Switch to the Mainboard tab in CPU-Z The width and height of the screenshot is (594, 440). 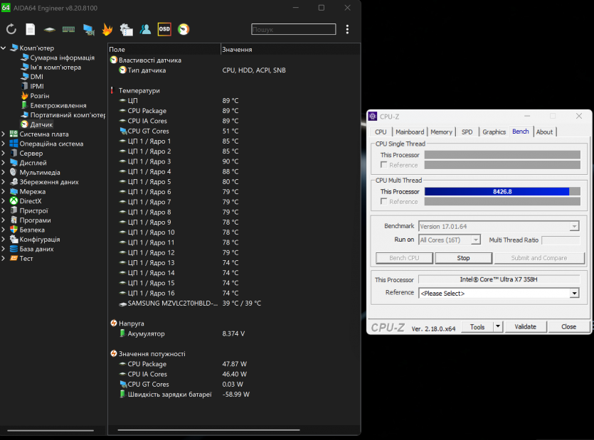point(409,132)
